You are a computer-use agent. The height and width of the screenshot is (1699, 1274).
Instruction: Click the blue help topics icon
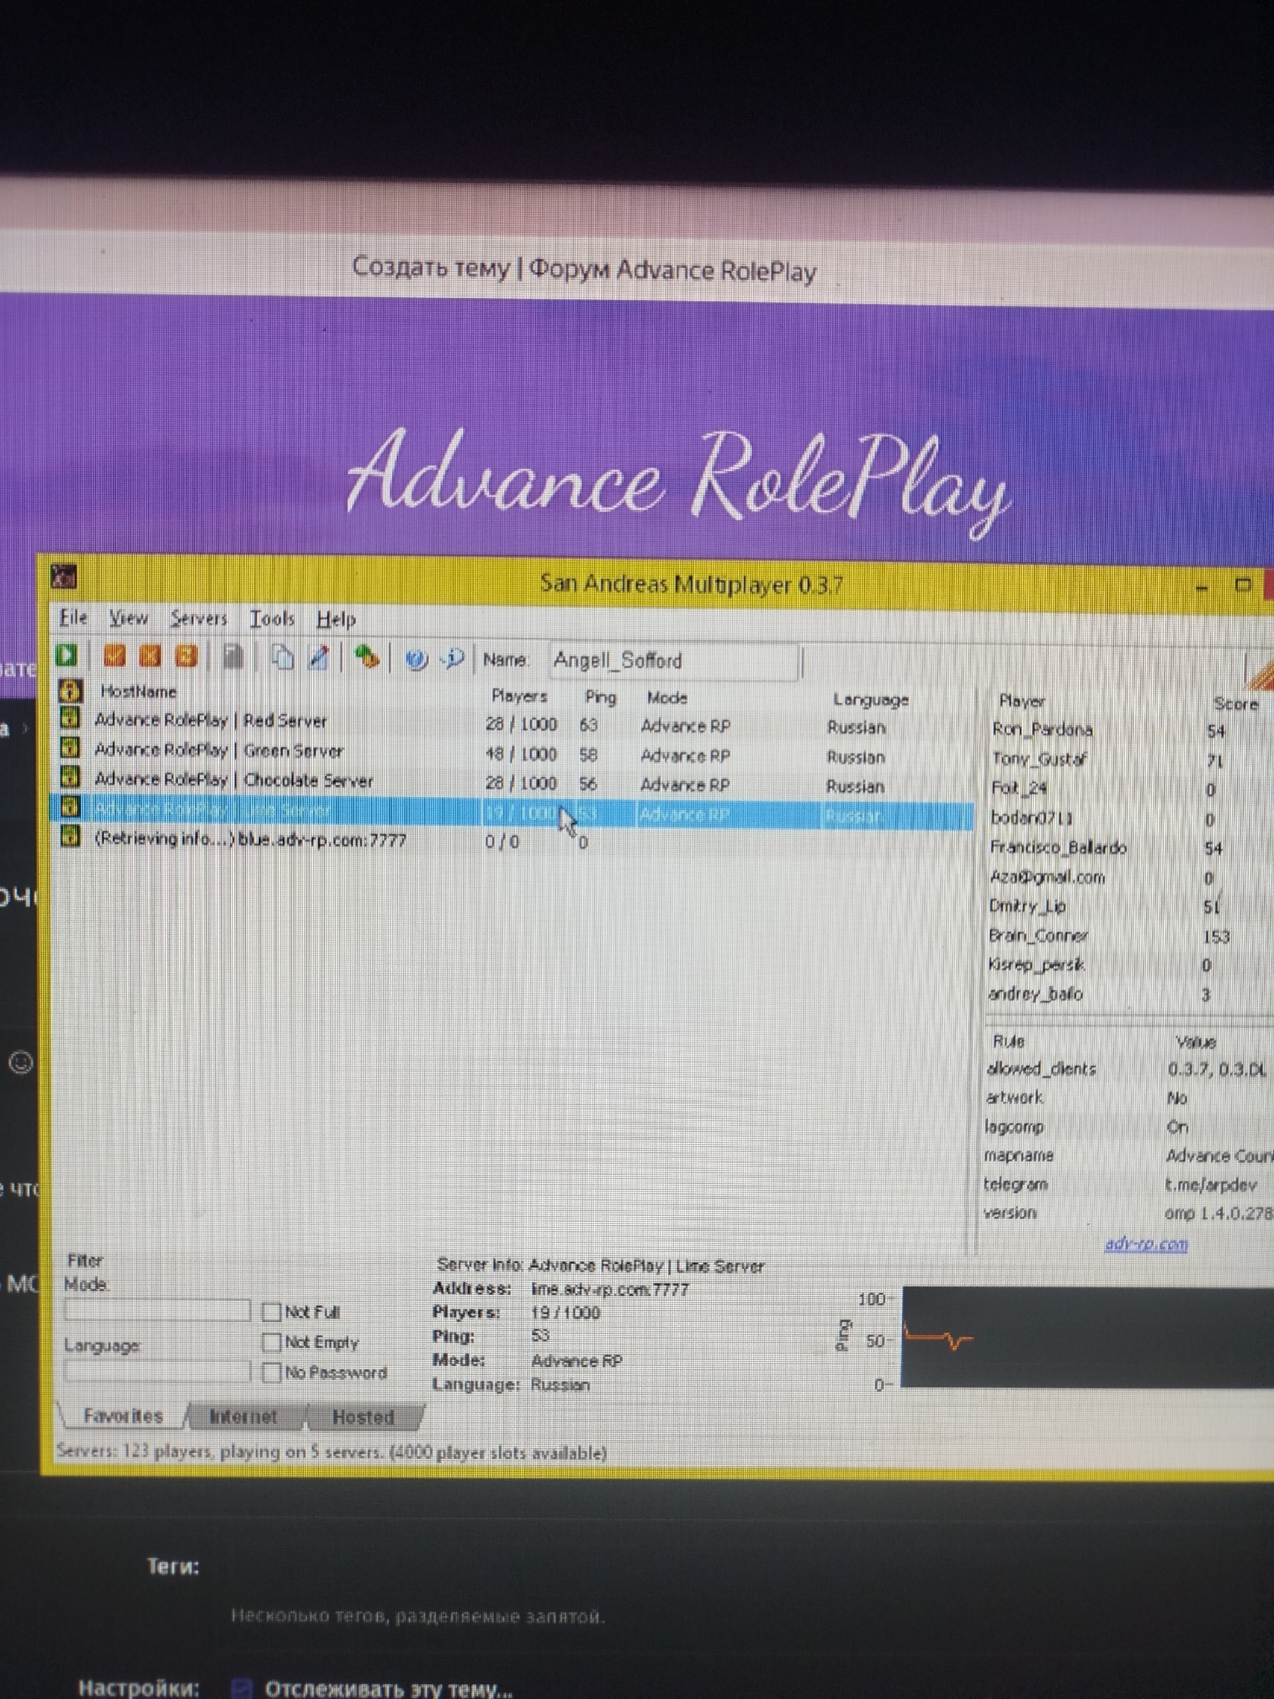click(x=417, y=660)
